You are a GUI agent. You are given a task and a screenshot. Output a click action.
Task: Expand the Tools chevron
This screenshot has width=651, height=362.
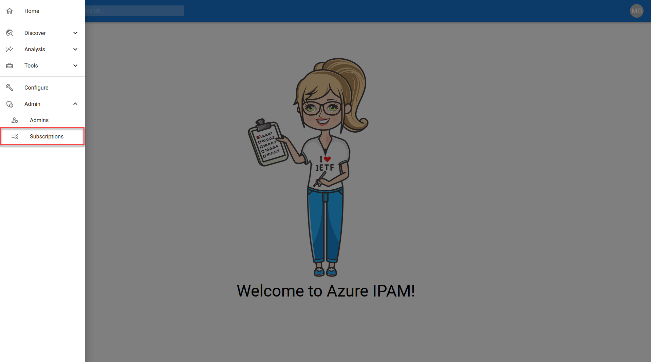75,65
